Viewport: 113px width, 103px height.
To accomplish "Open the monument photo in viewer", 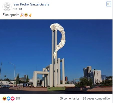I will (x=56, y=57).
